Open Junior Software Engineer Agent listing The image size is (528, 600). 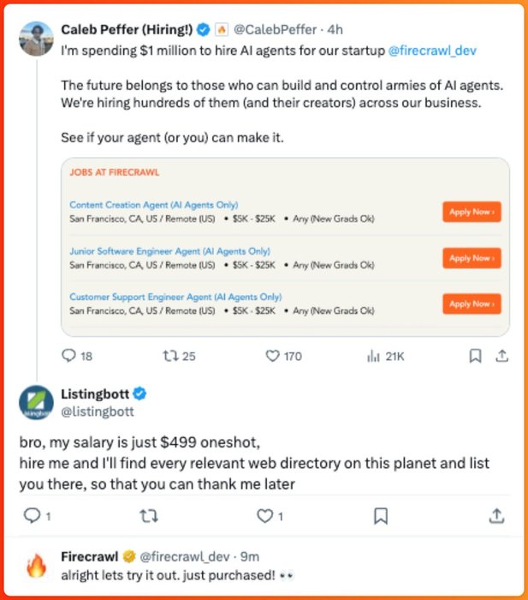[169, 251]
